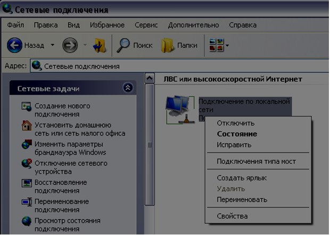
Task: Click the Up folder toolbar icon
Action: (100, 45)
